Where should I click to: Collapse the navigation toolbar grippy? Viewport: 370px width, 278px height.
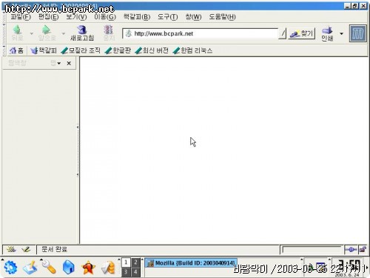pyautogui.click(x=4, y=33)
